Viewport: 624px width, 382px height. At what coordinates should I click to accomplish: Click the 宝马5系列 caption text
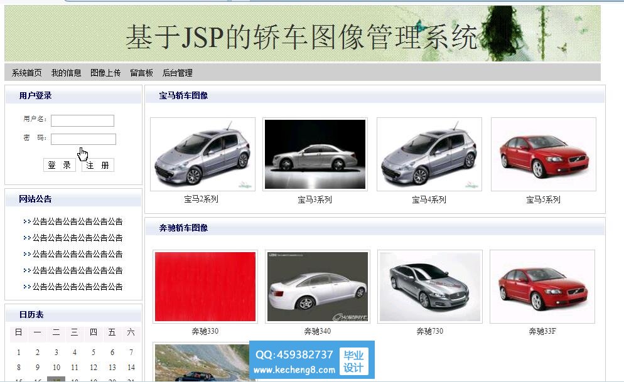[x=543, y=199]
